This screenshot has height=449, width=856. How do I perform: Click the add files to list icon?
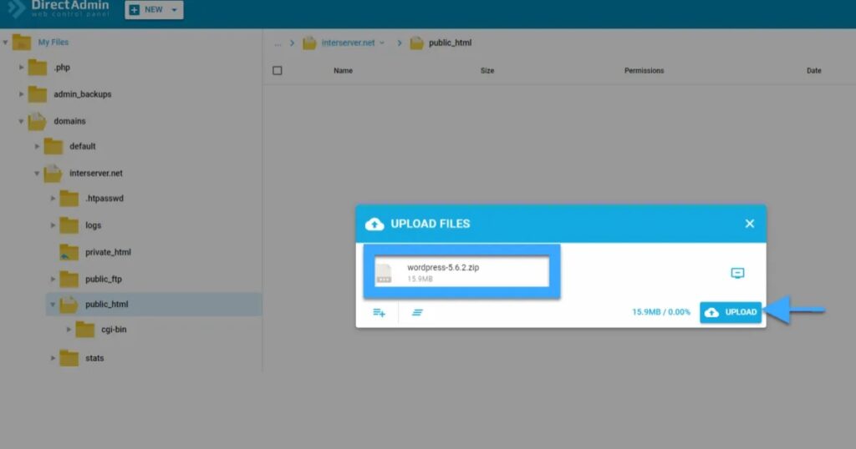(379, 312)
